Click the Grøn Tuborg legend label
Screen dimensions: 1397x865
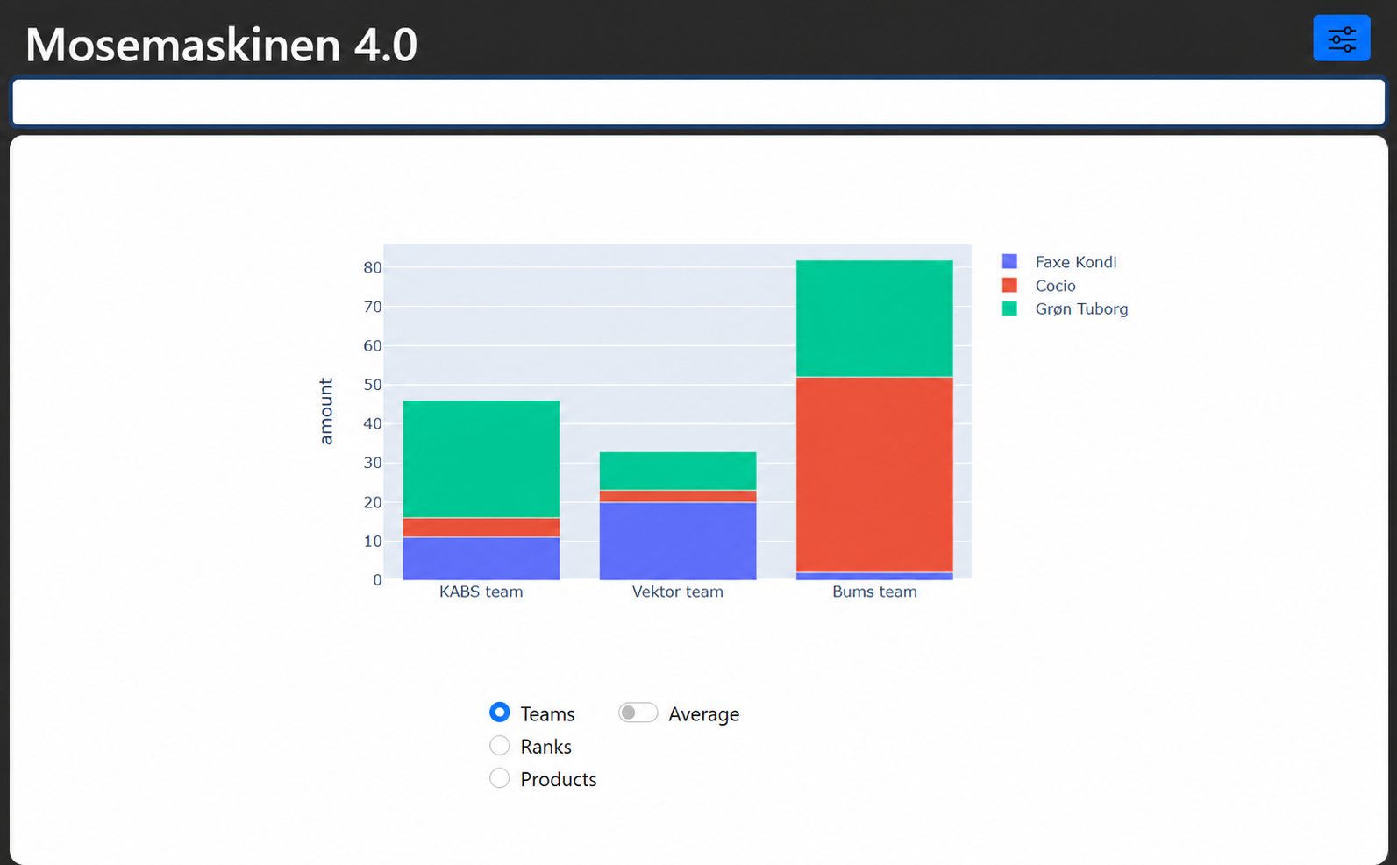point(1081,308)
